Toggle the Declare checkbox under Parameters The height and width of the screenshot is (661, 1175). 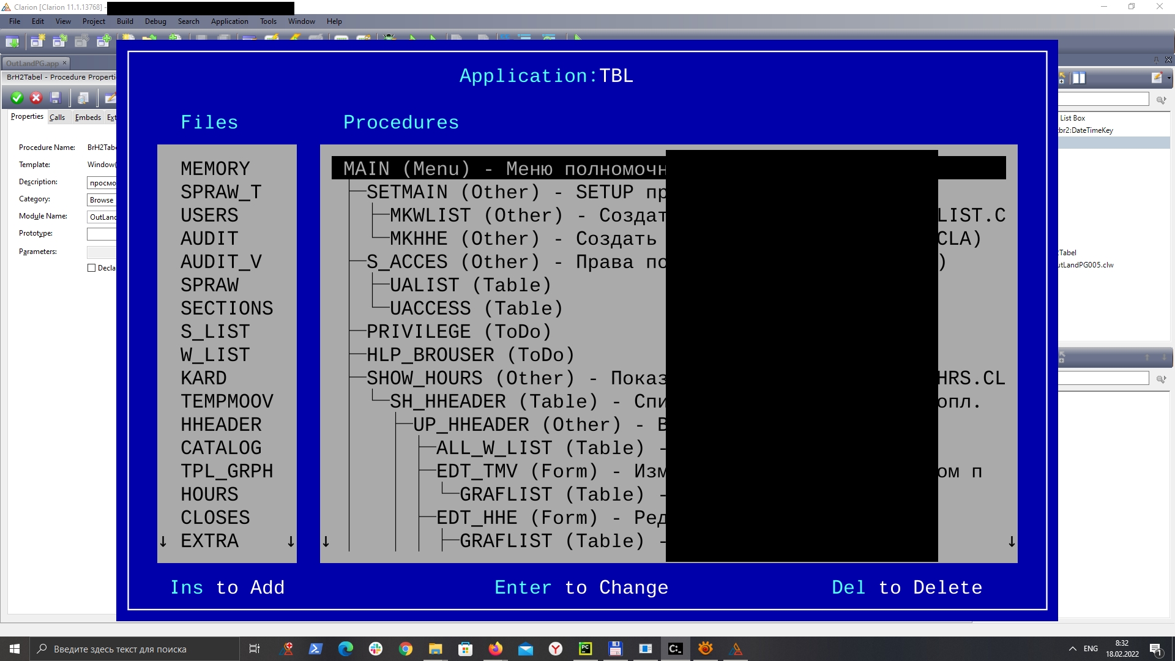(x=92, y=268)
